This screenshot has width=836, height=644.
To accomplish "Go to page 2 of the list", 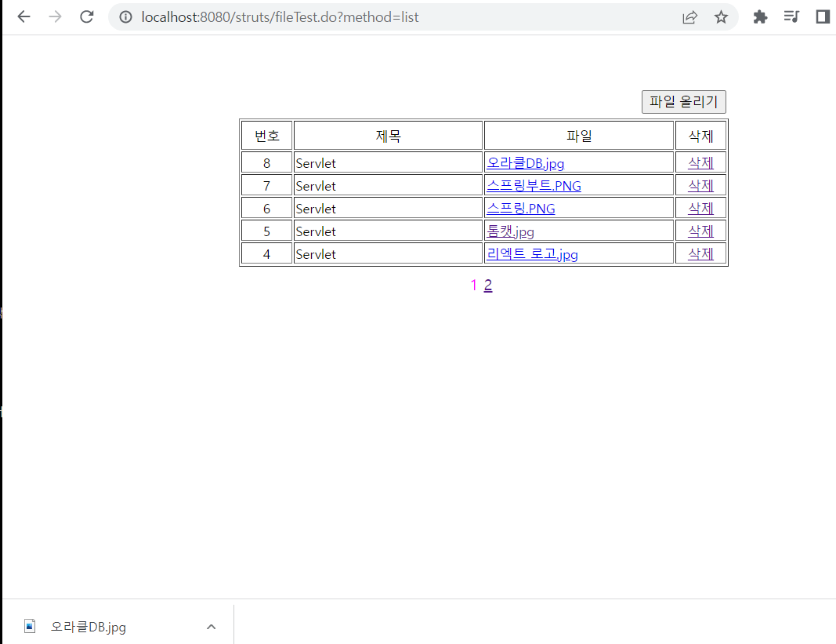I will coord(488,285).
